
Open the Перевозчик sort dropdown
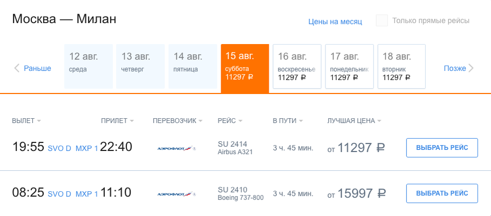coord(178,120)
